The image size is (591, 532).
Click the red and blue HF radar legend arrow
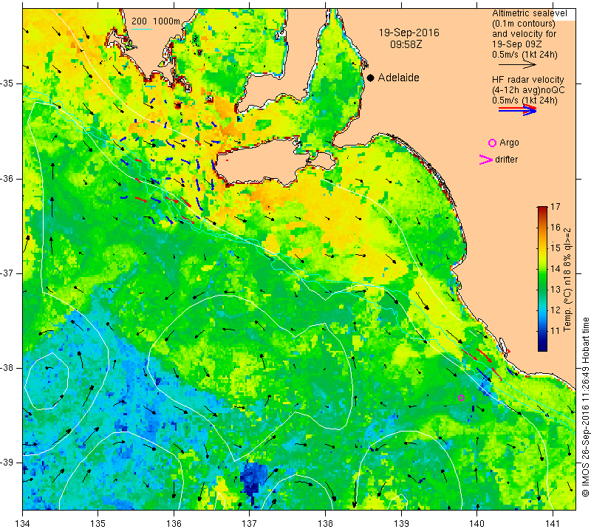click(518, 109)
